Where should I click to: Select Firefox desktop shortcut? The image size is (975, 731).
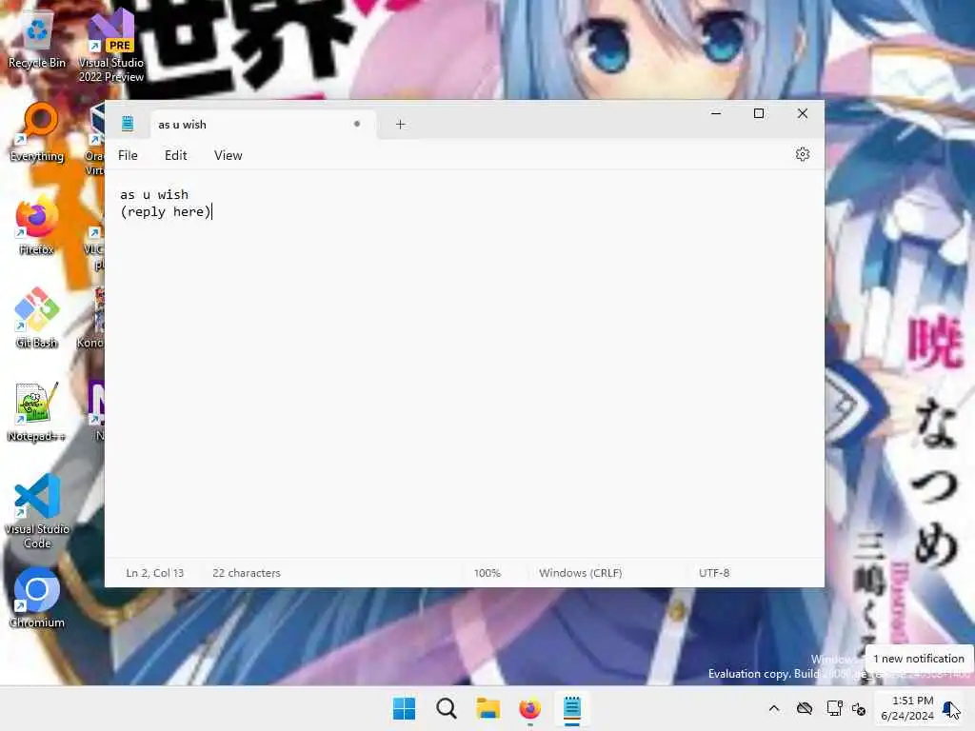(x=37, y=225)
